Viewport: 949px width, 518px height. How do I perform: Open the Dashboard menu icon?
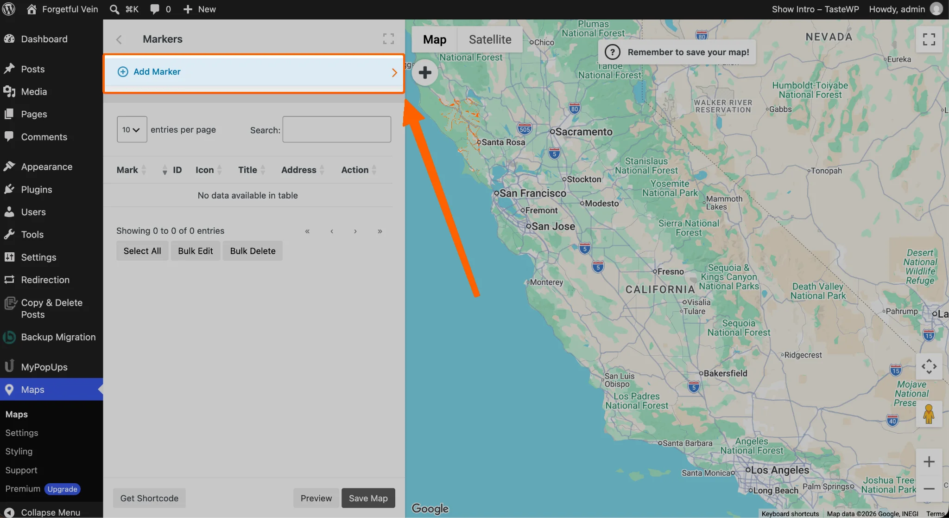tap(9, 39)
